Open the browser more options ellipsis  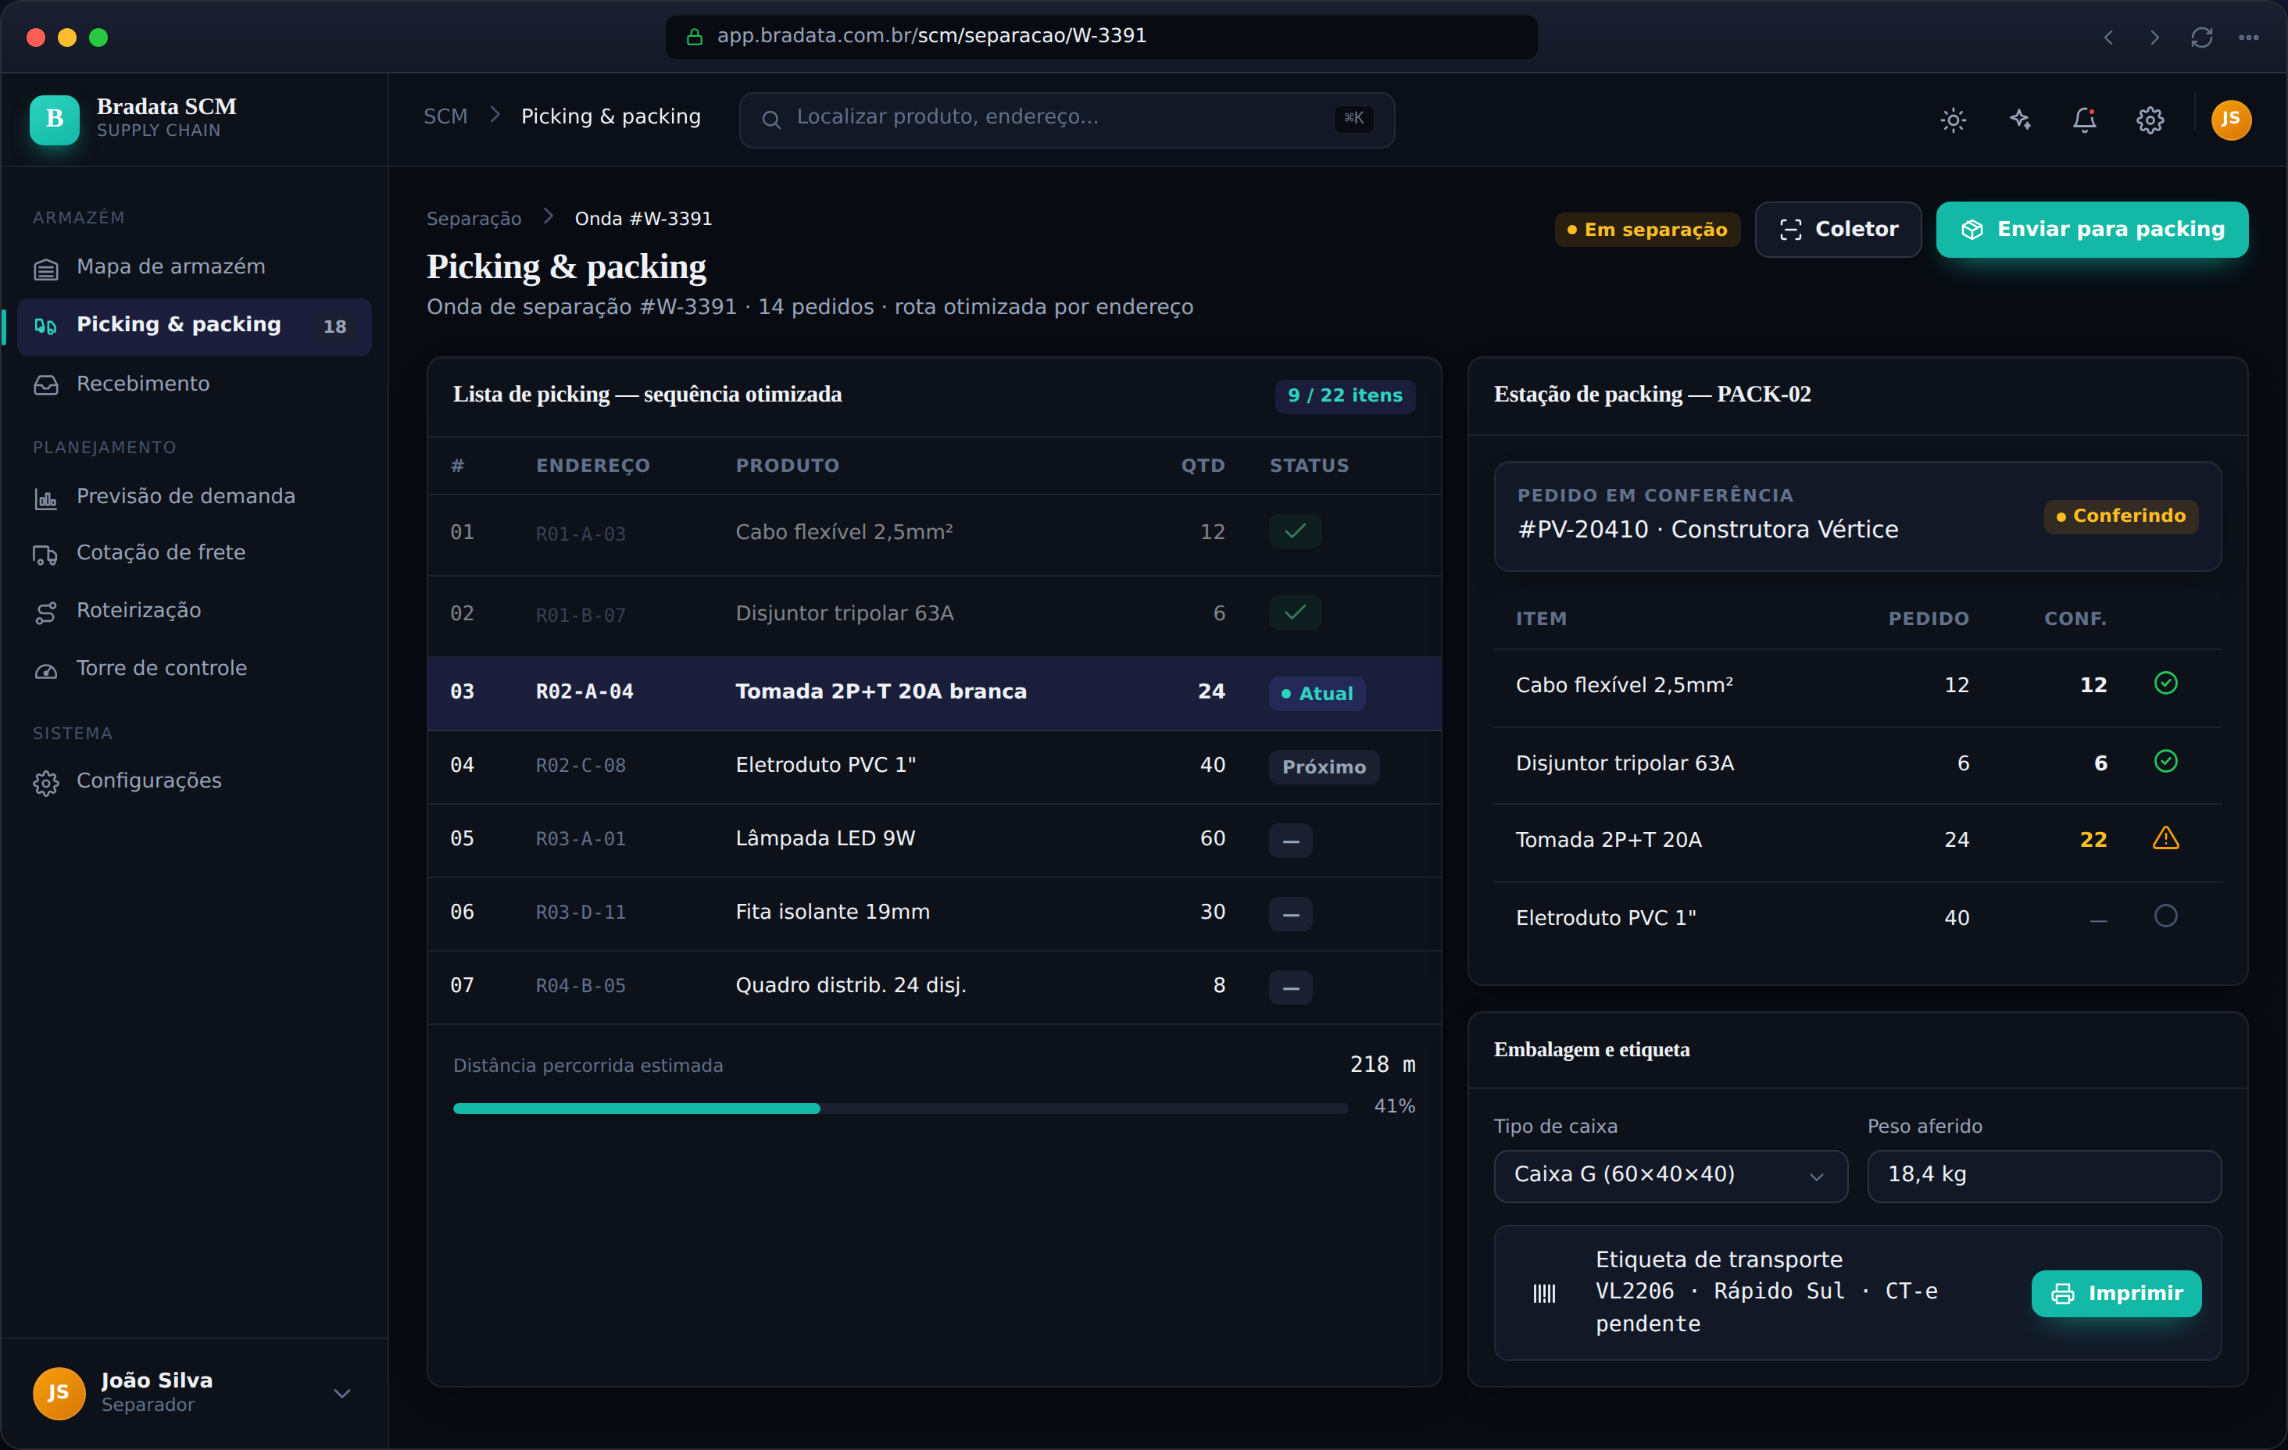[x=2248, y=37]
